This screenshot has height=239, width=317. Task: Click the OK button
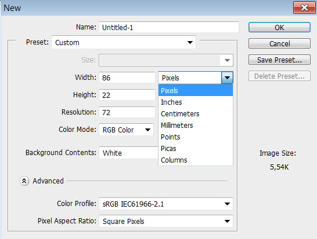[x=279, y=27]
